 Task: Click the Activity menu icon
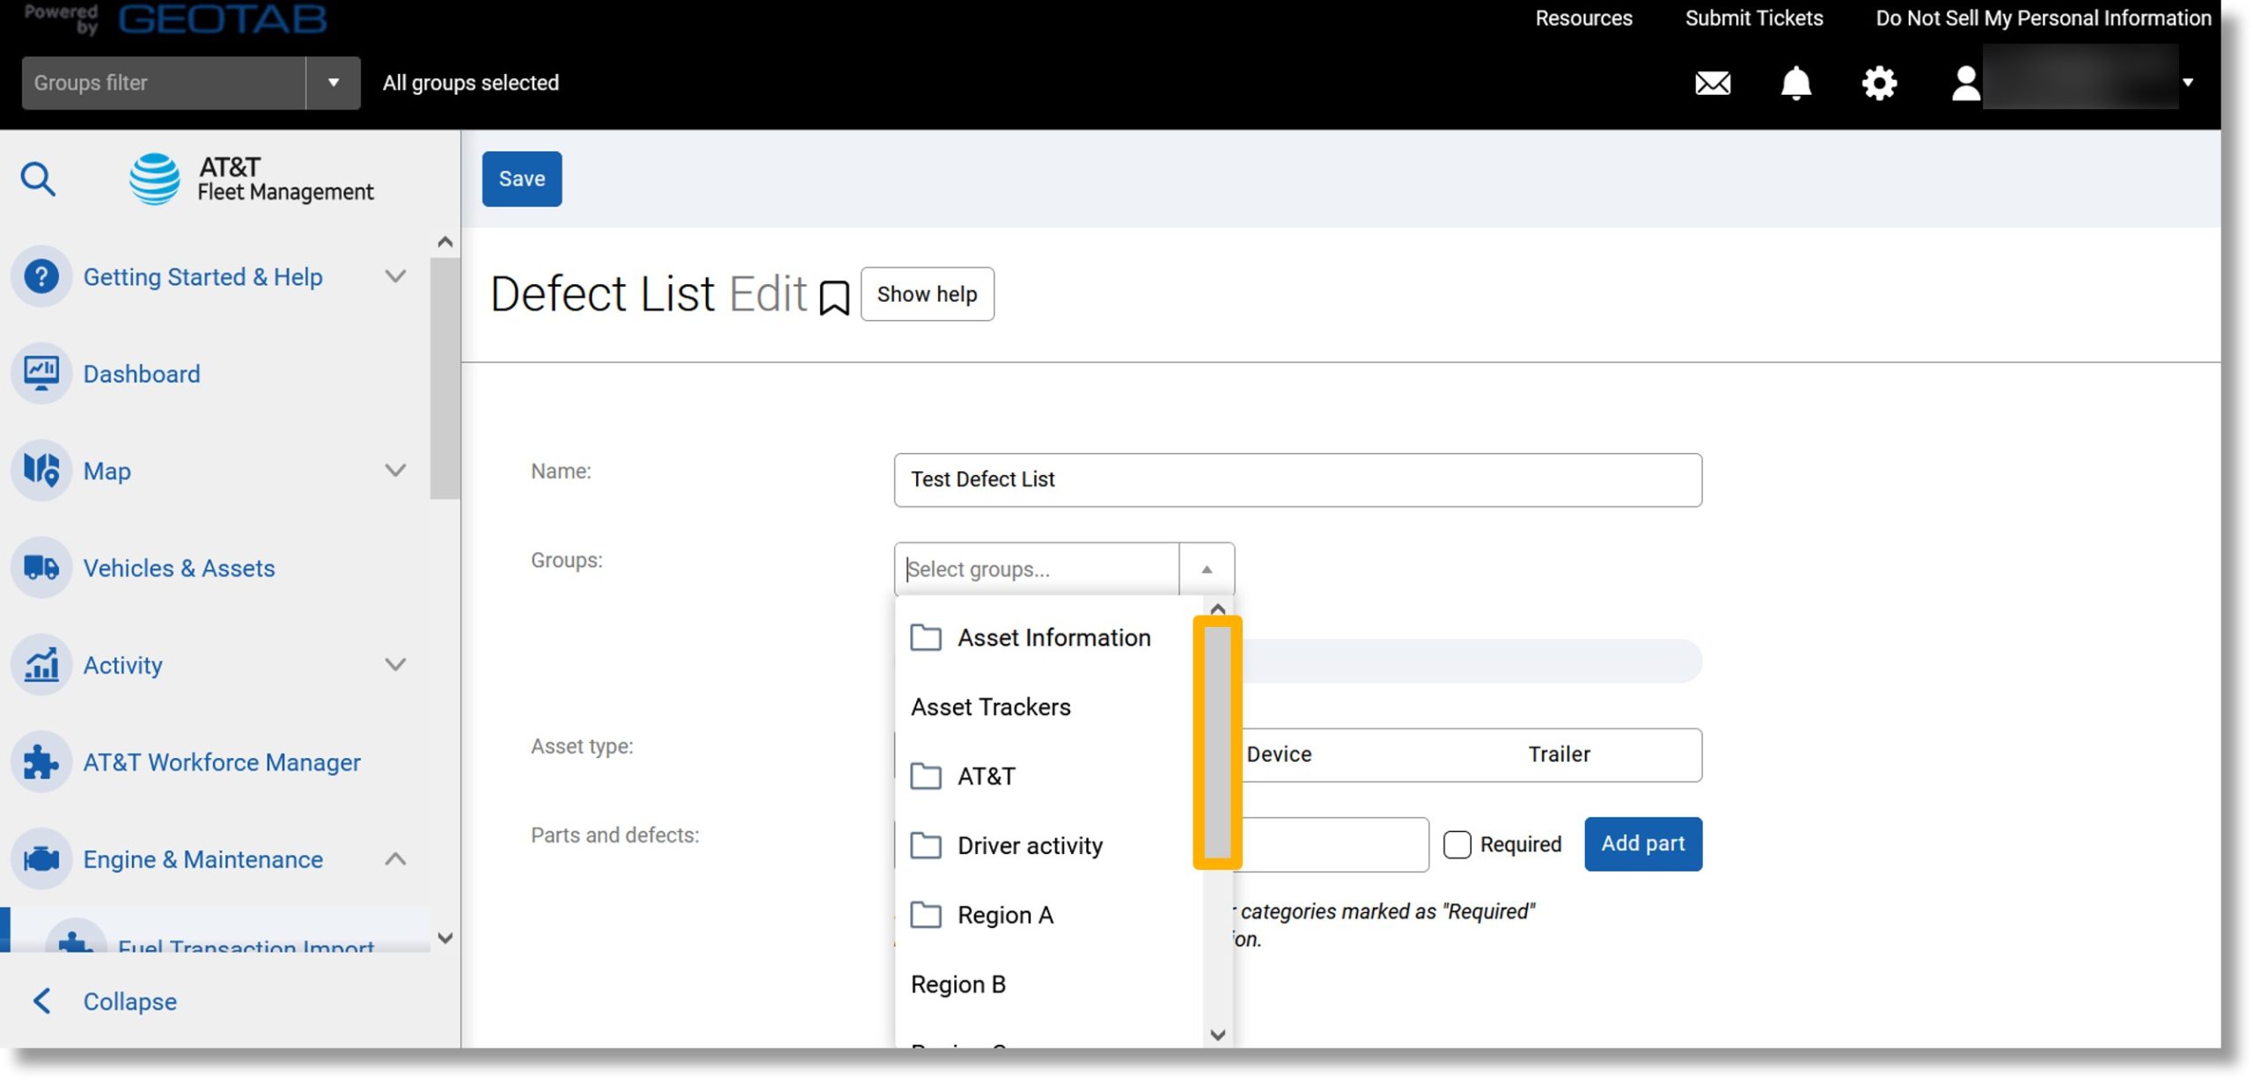pos(41,663)
